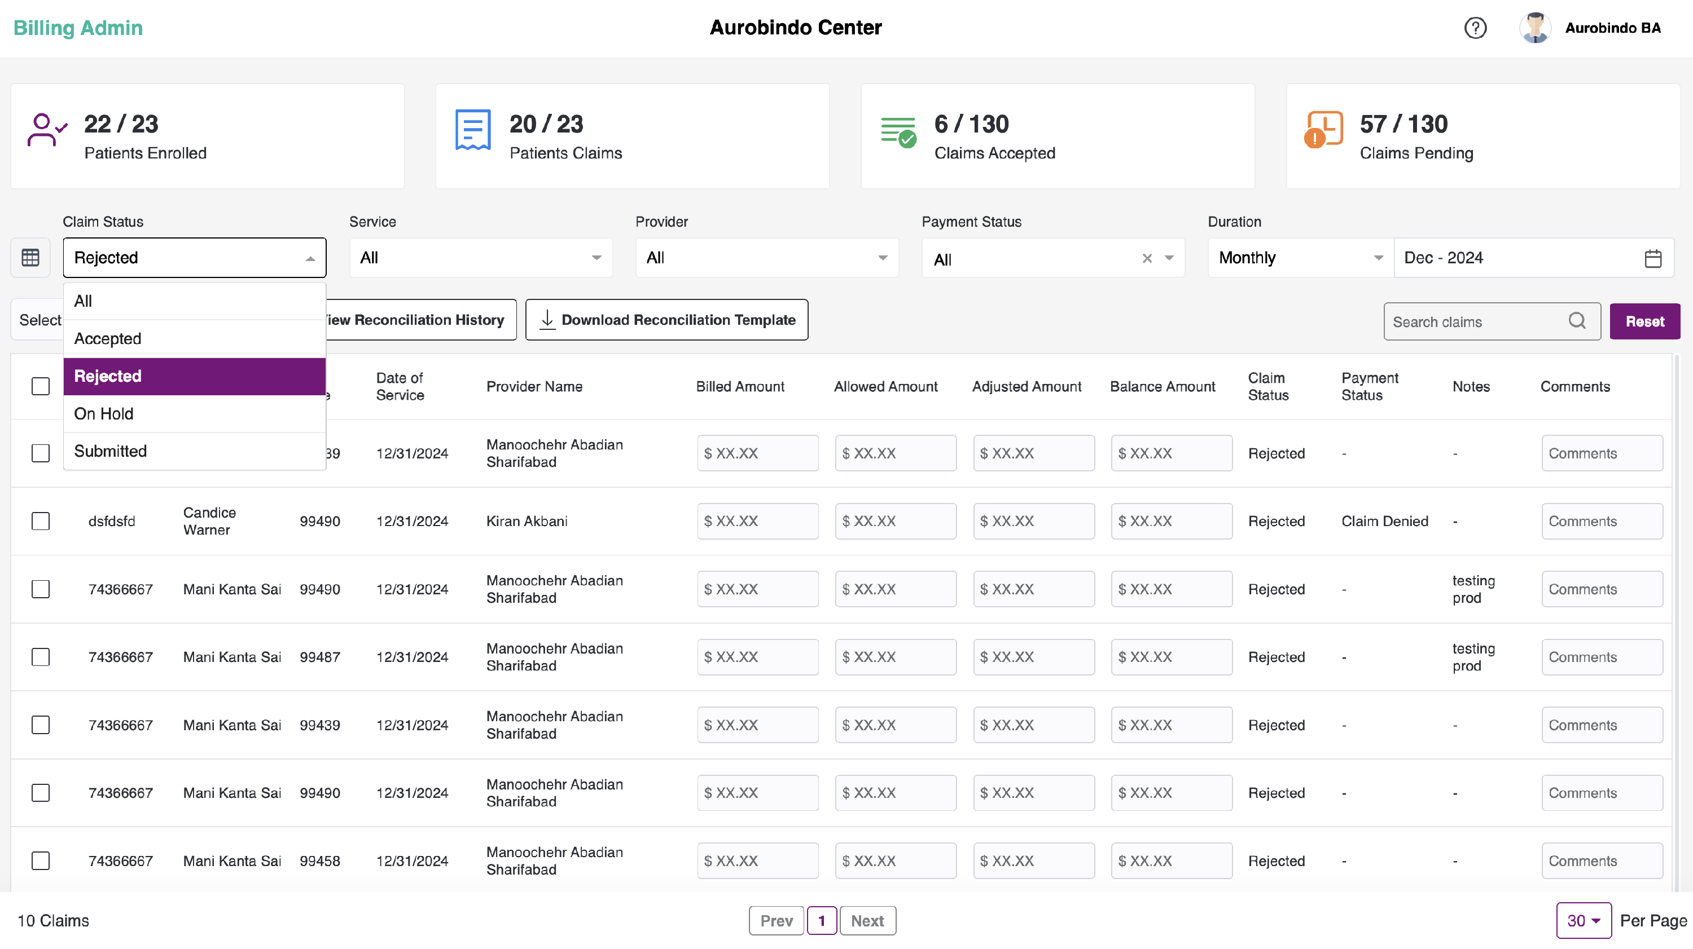Open the calendar date picker icon
The width and height of the screenshot is (1693, 949).
coord(1653,258)
